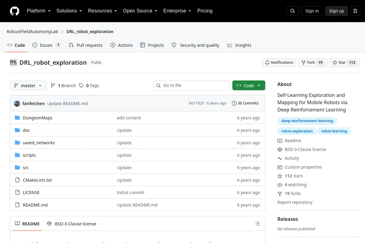The height and width of the screenshot is (243, 365).
Task: Expand the Solutions menu
Action: coord(69,11)
